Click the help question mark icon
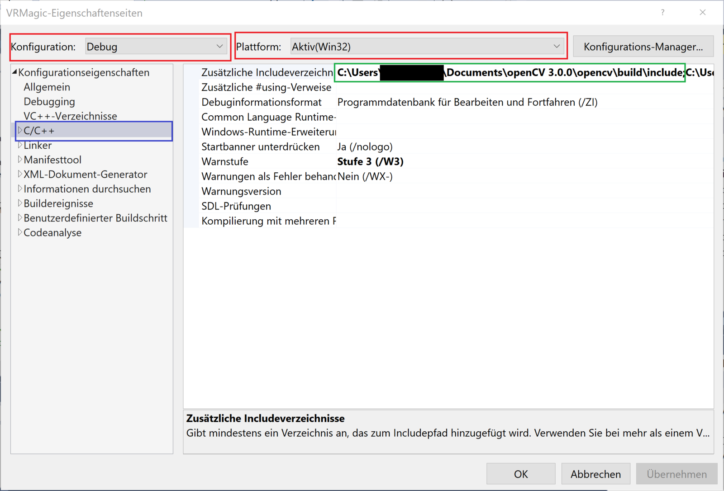Screen dimensions: 724x491 [x=662, y=13]
